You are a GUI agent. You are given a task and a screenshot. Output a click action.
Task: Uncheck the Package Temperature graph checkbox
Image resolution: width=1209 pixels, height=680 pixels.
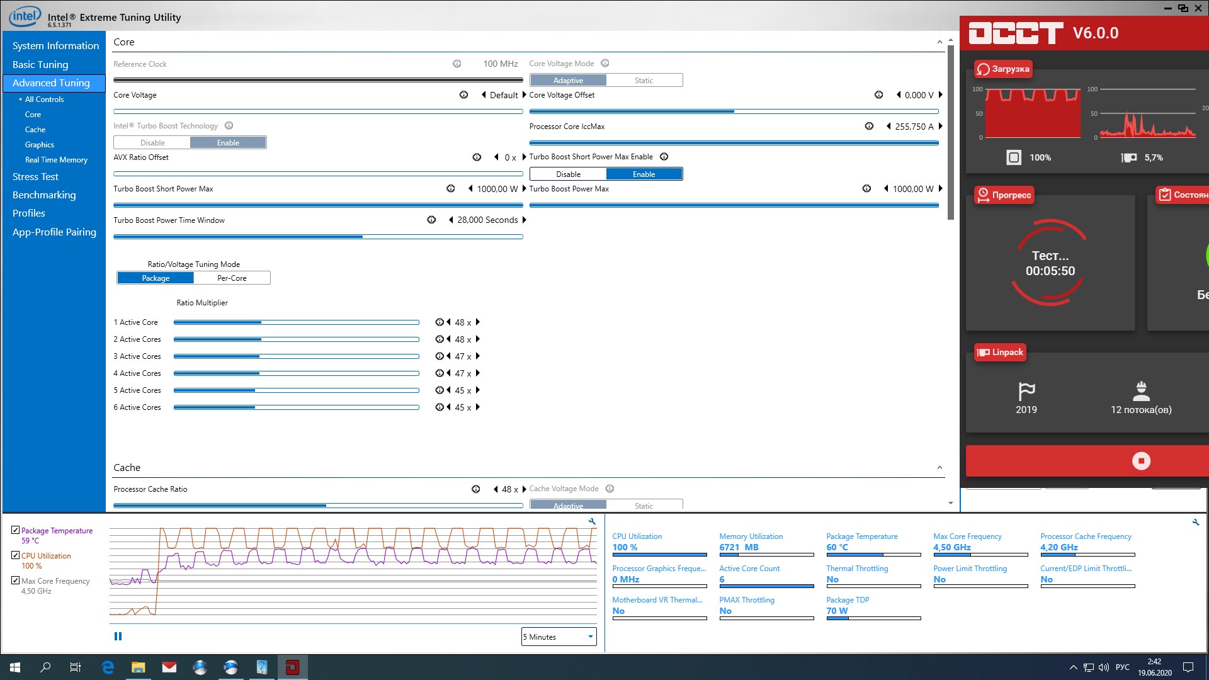pos(16,530)
